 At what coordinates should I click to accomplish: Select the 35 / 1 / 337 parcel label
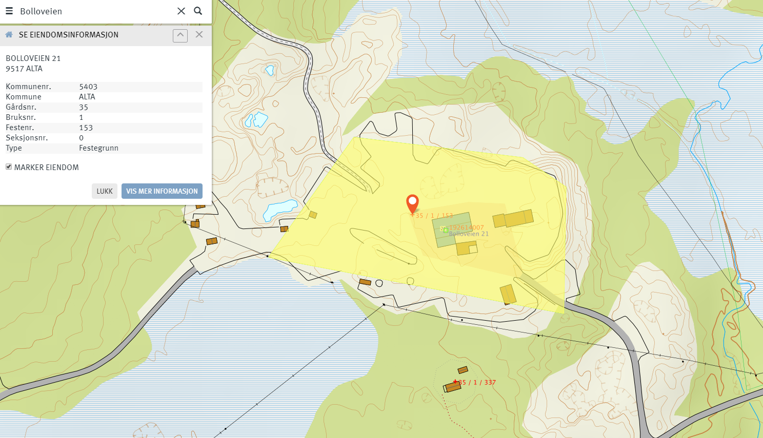click(x=478, y=382)
